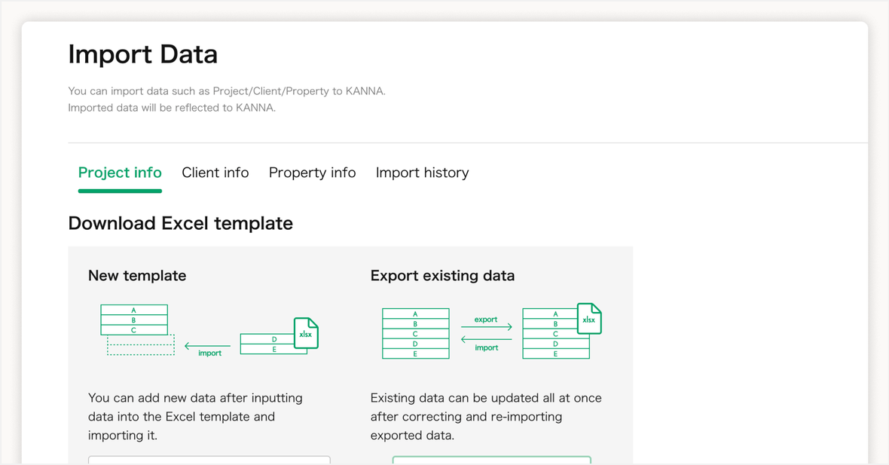Click the Download Excel template heading
The image size is (889, 465).
(181, 223)
